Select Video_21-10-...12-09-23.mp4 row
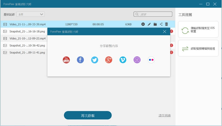This screenshot has height=126, width=222. click(24, 38)
